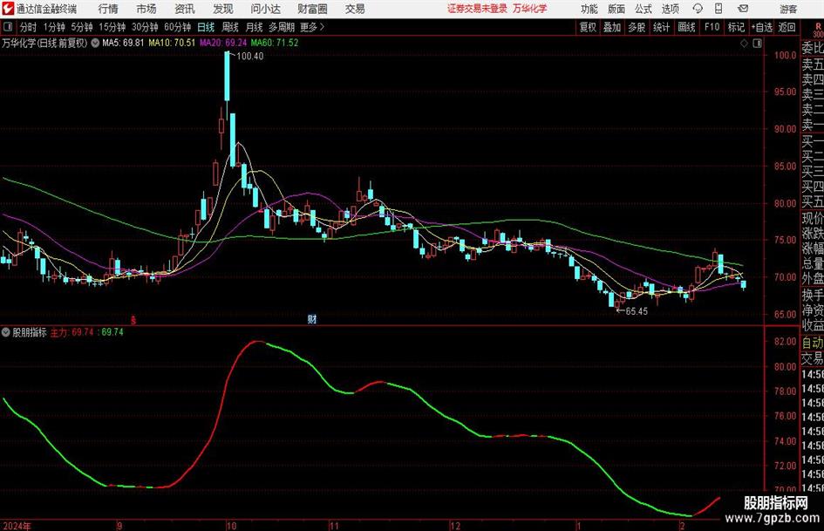The image size is (824, 531).
Task: Toggle the right info panel icon
Action: point(757,43)
